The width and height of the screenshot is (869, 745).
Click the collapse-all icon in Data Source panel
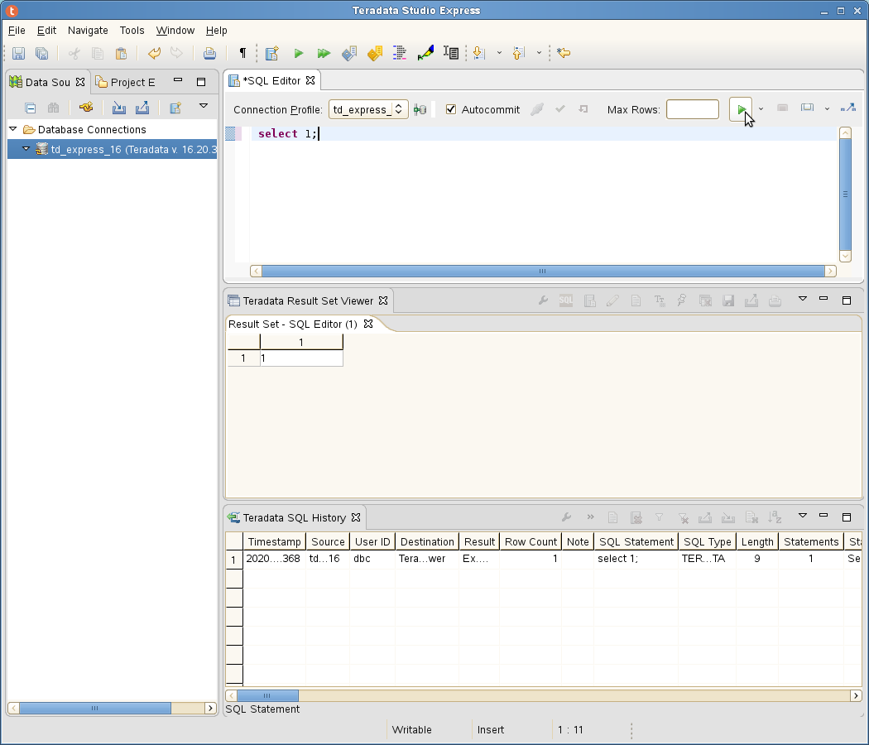[31, 108]
